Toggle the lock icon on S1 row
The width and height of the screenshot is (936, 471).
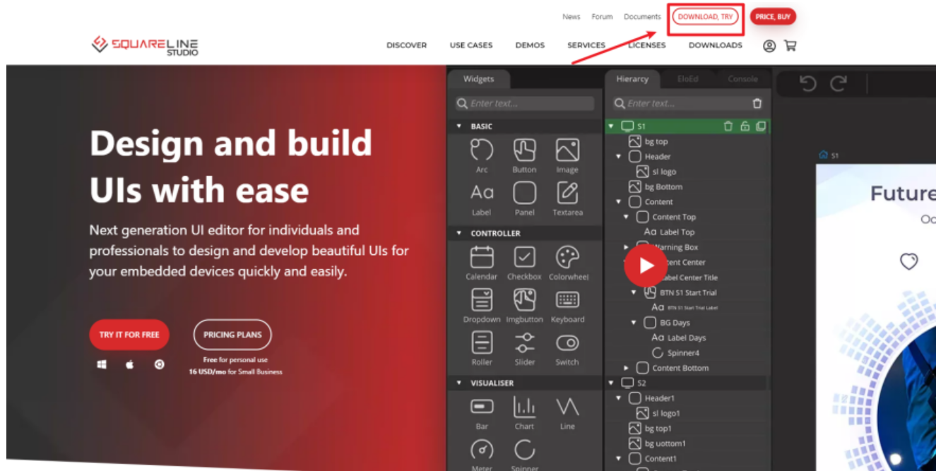coord(745,126)
